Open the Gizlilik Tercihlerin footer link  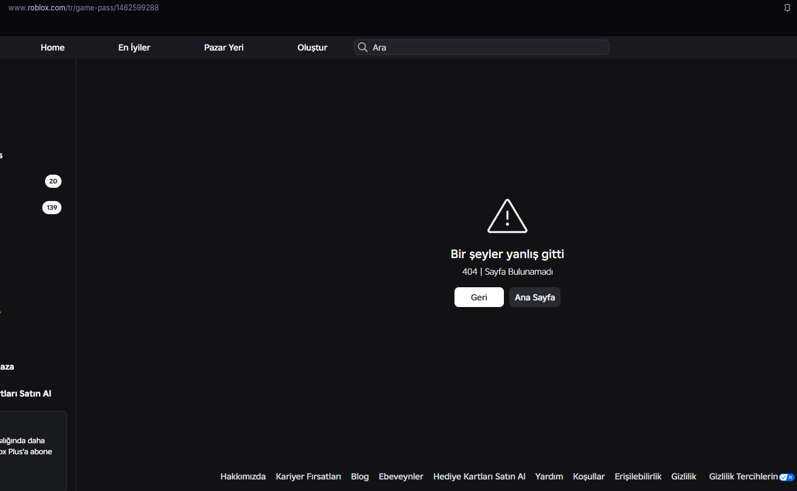pos(744,477)
